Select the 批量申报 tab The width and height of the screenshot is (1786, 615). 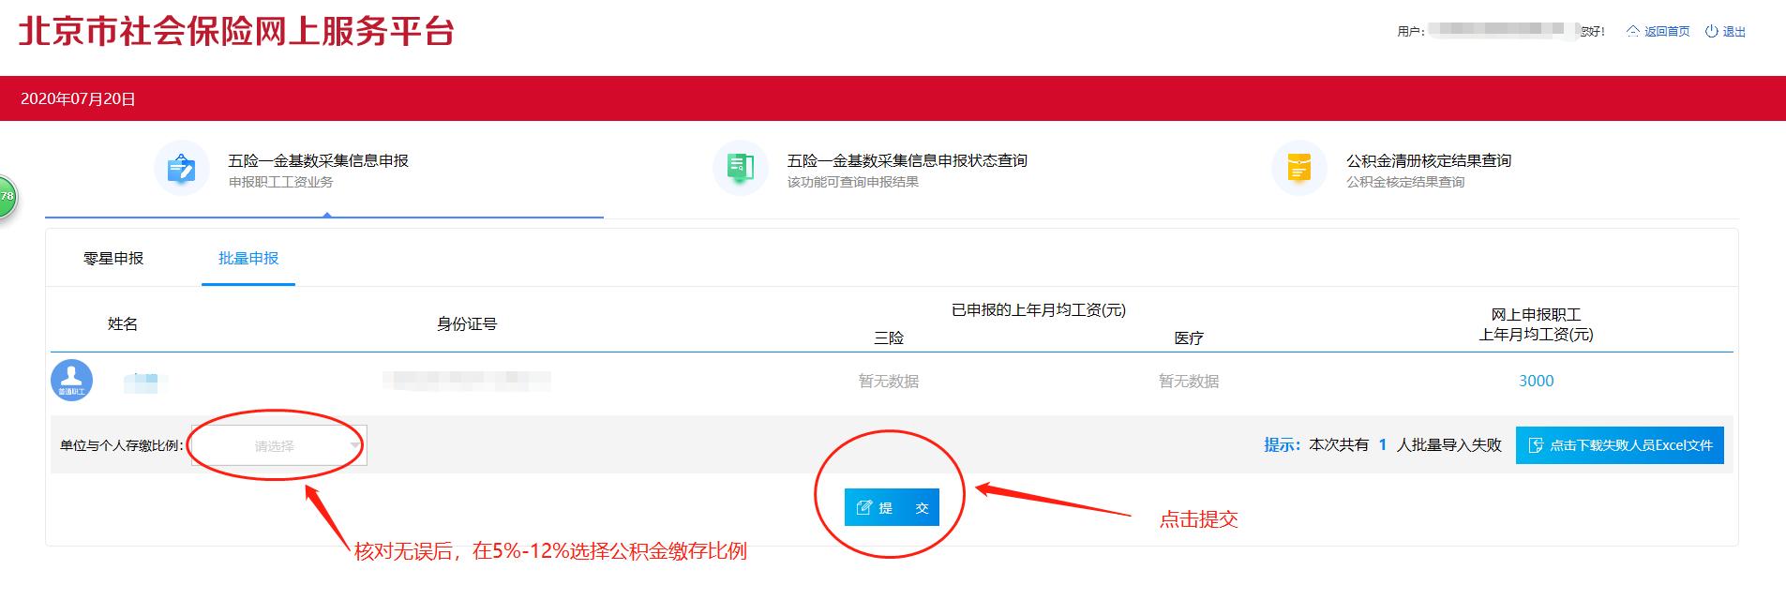click(x=248, y=258)
